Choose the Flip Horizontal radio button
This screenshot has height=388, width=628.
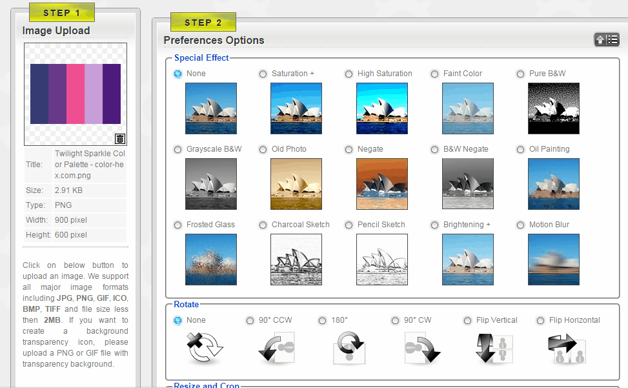click(x=540, y=321)
